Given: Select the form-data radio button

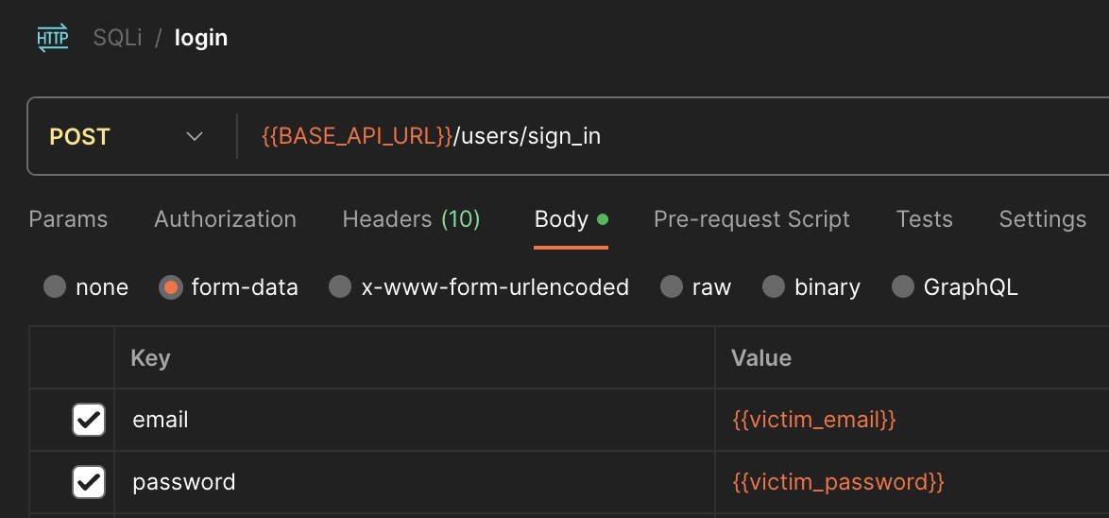Looking at the screenshot, I should (170, 286).
